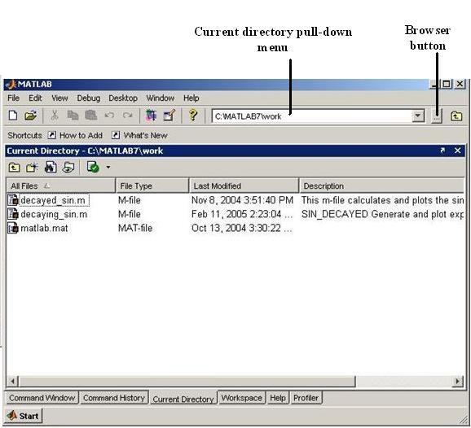
Task: Click the Find Files binoculars icon
Action: pos(51,168)
